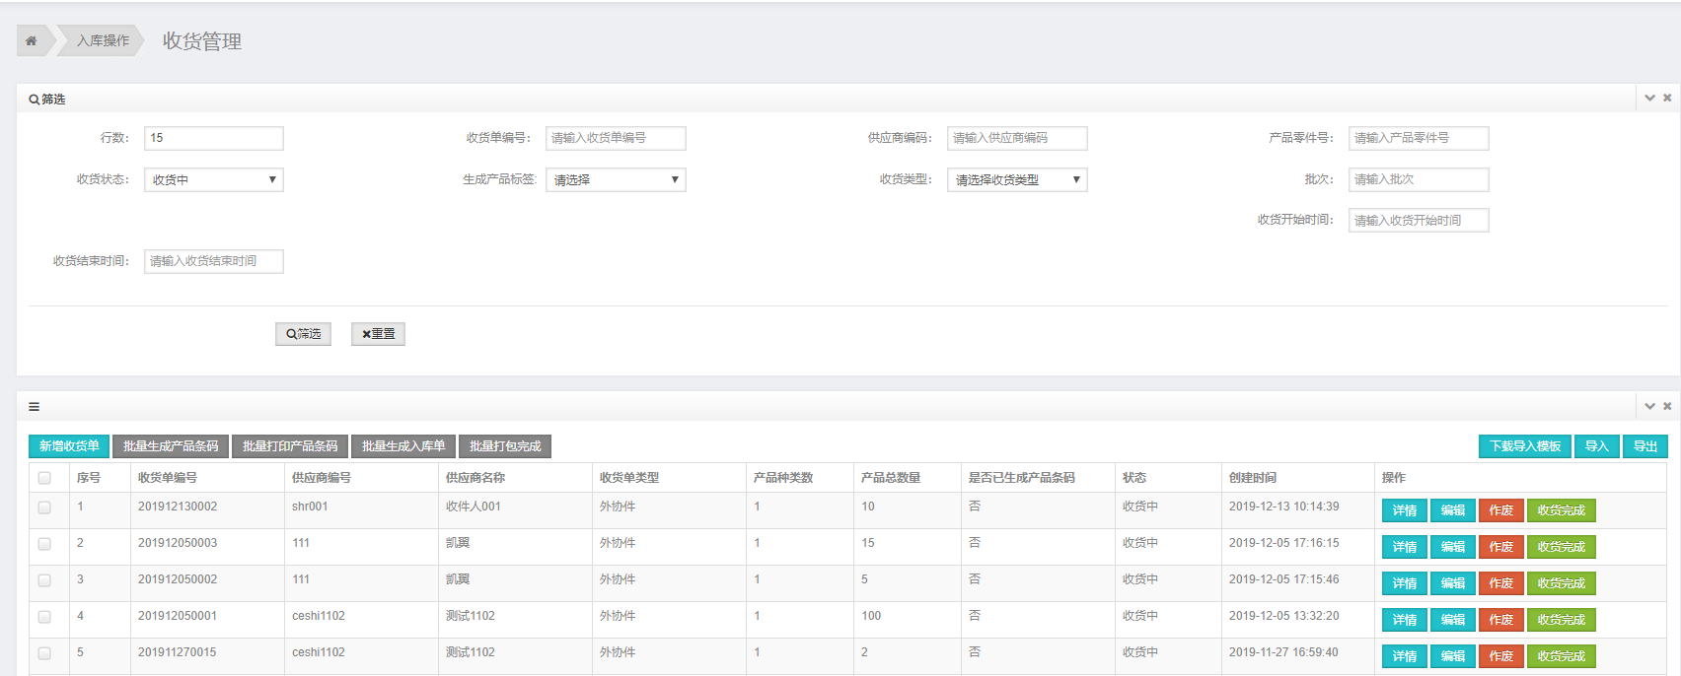Open the 生成产品标签 dropdown
Viewport: 1681px width, 676px height.
(615, 179)
